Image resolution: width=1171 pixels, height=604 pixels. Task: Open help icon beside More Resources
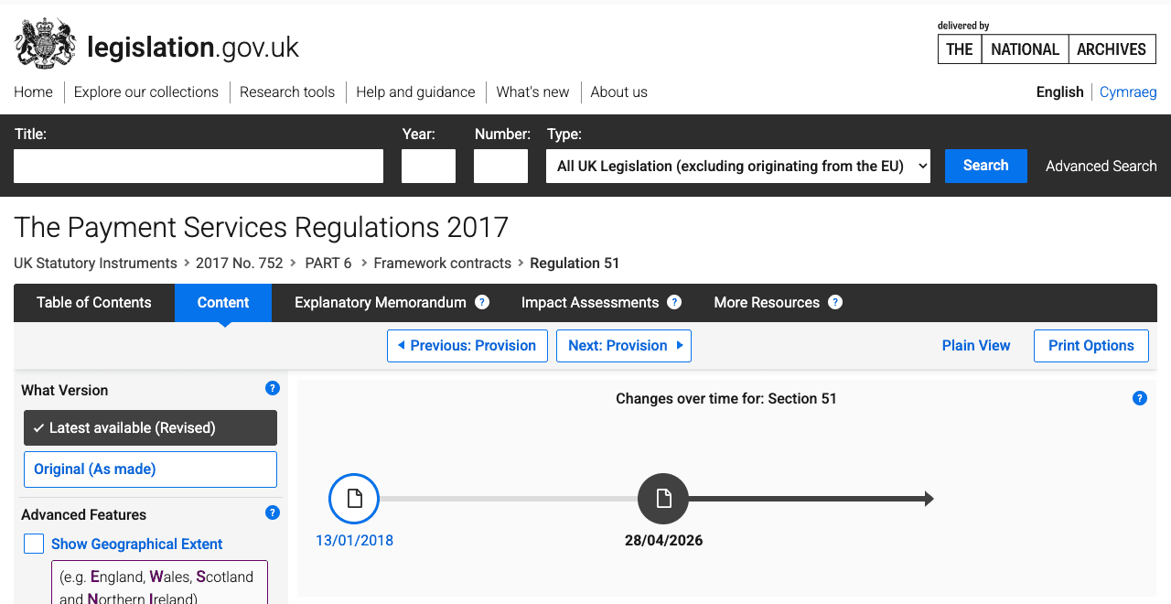click(x=835, y=302)
